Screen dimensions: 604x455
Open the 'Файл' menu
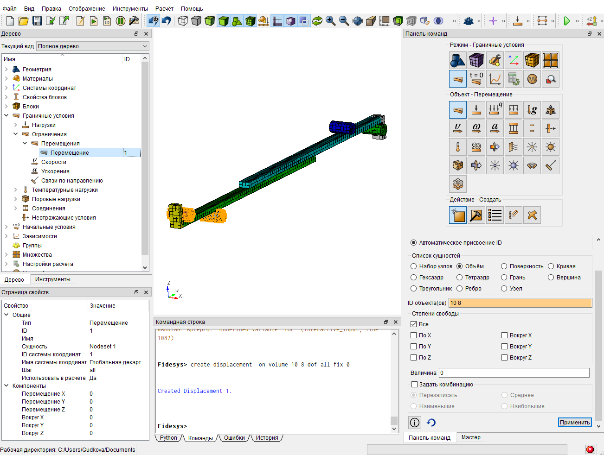pos(9,9)
